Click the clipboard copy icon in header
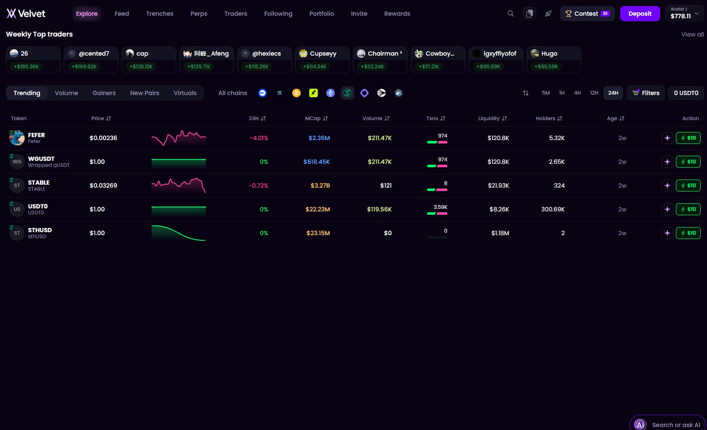This screenshot has width=707, height=430. coord(529,14)
